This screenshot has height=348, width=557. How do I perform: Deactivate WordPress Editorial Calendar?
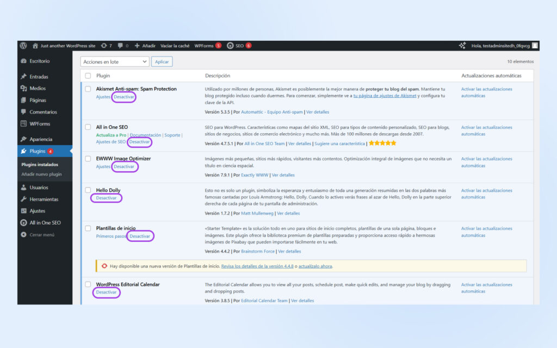pyautogui.click(x=106, y=292)
